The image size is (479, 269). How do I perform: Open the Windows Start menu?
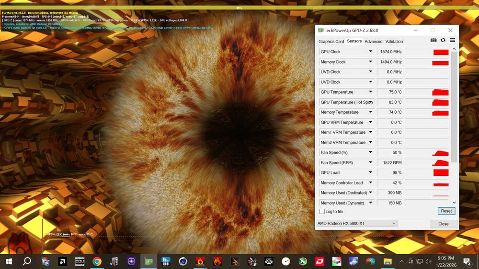point(9,261)
